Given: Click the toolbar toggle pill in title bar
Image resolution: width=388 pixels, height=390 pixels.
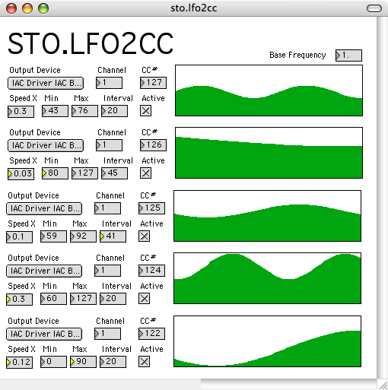Looking at the screenshot, I should 374,8.
